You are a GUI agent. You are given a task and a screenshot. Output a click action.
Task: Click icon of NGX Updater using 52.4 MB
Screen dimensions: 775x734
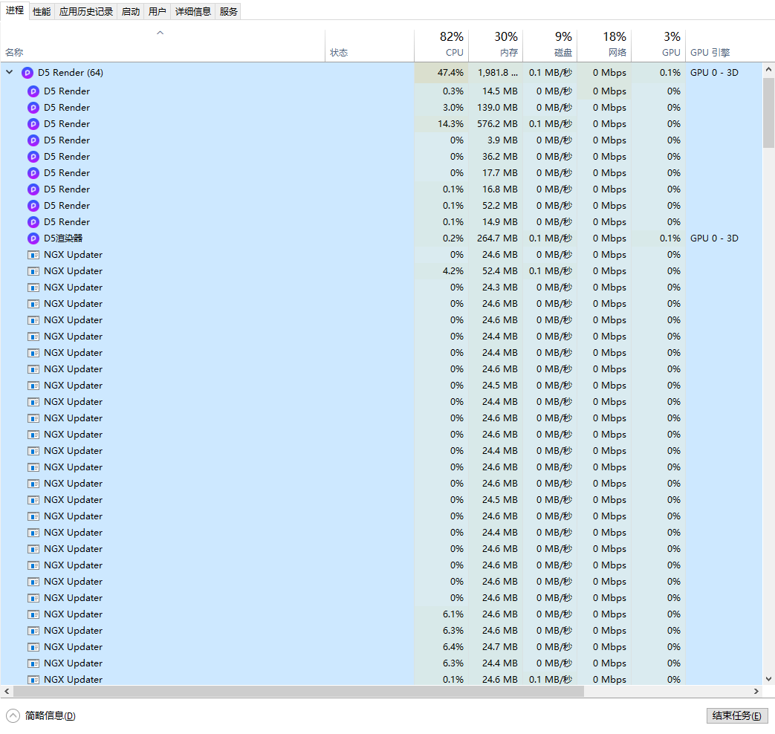coord(33,271)
